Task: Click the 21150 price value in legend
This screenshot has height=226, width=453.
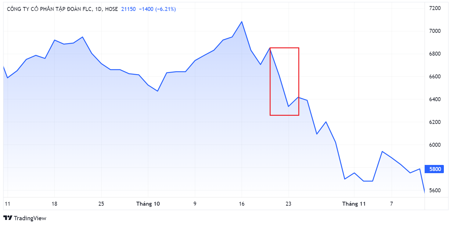Action: tap(128, 9)
